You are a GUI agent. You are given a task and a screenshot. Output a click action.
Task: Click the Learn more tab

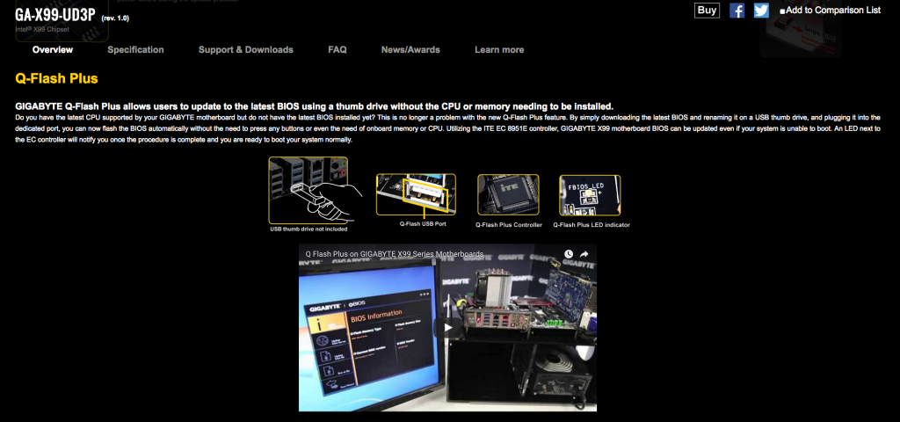point(499,50)
